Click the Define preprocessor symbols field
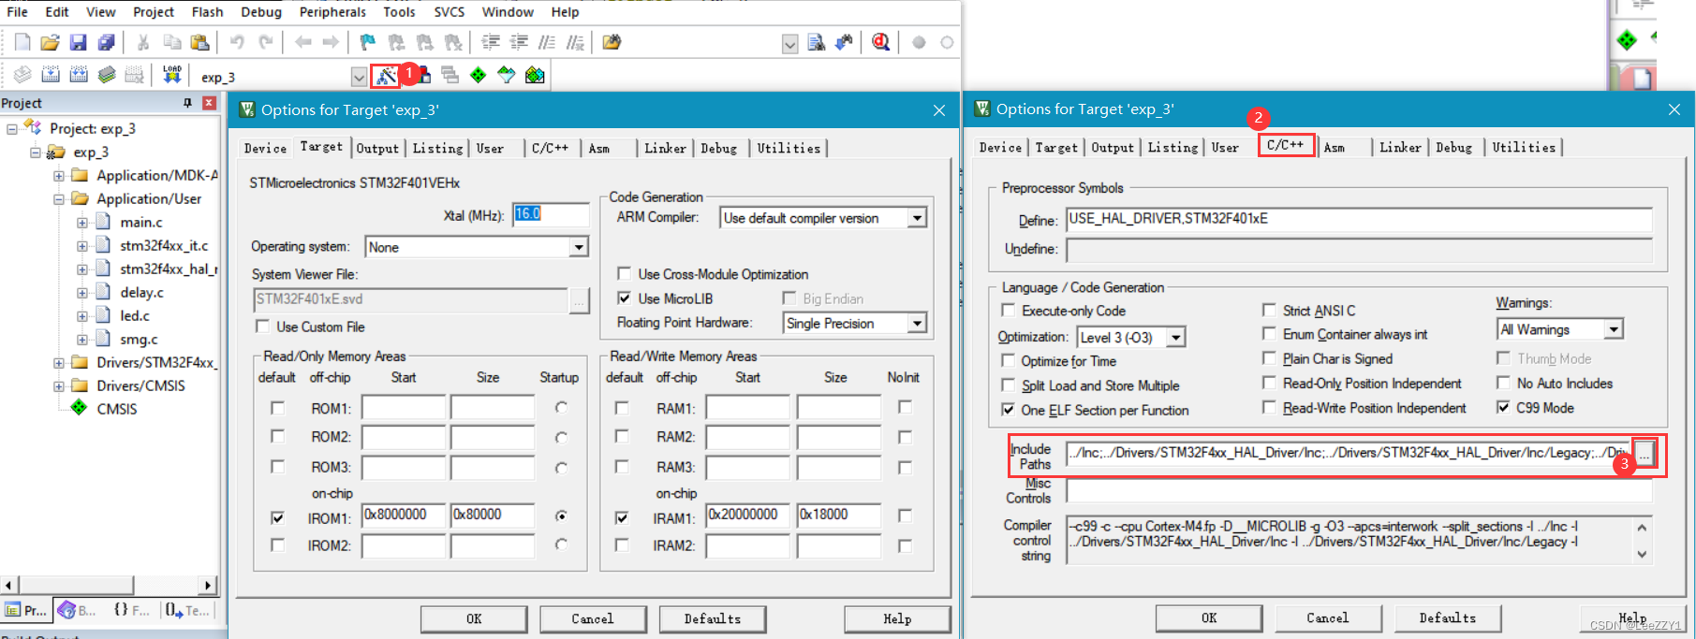 (x=1359, y=219)
